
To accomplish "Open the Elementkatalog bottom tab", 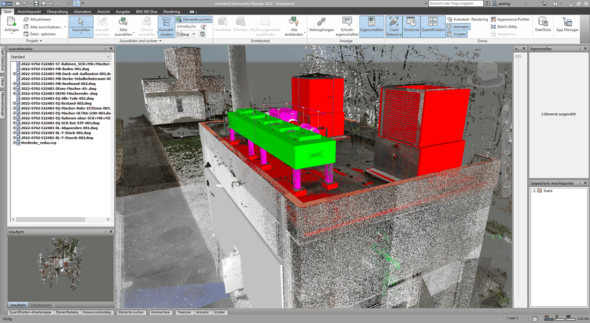I will click(x=68, y=312).
